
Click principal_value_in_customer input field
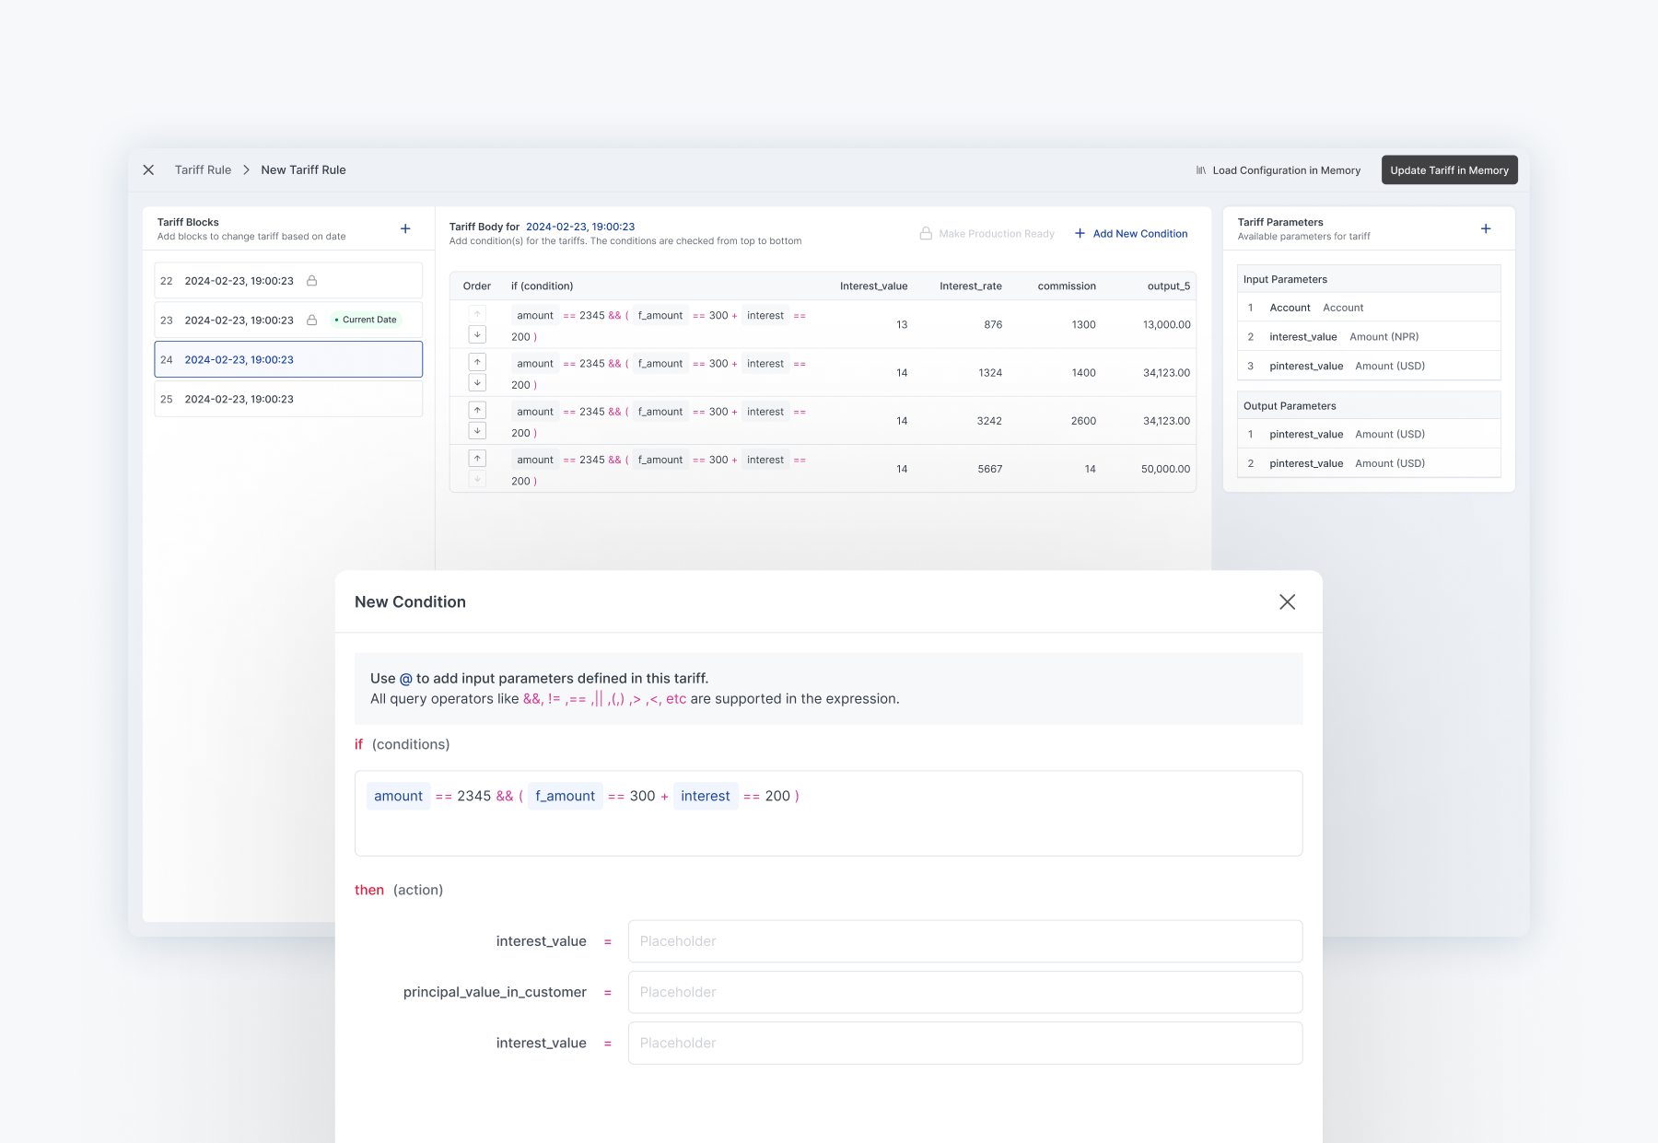coord(965,992)
